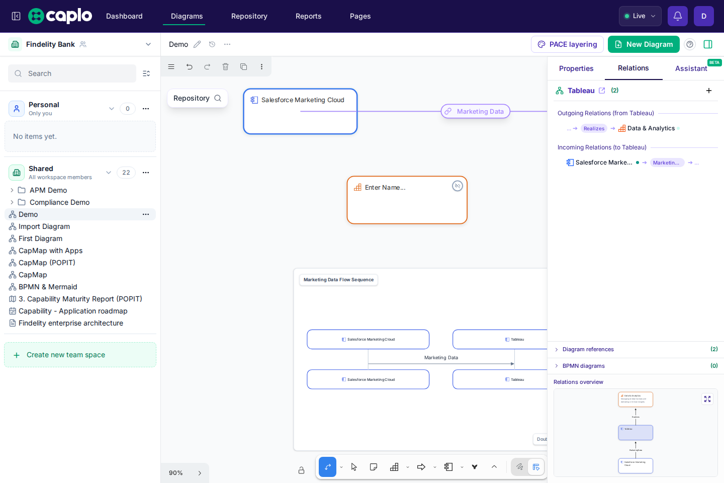This screenshot has height=483, width=724.
Task: Open help question mark icon
Action: pyautogui.click(x=690, y=44)
